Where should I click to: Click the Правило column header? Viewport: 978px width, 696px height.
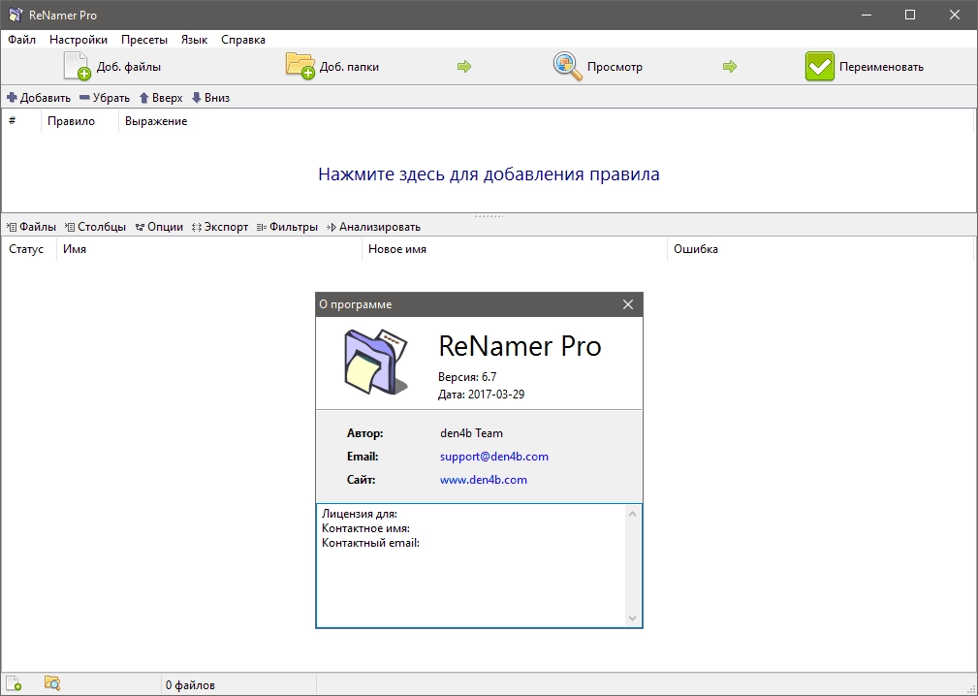pos(79,121)
